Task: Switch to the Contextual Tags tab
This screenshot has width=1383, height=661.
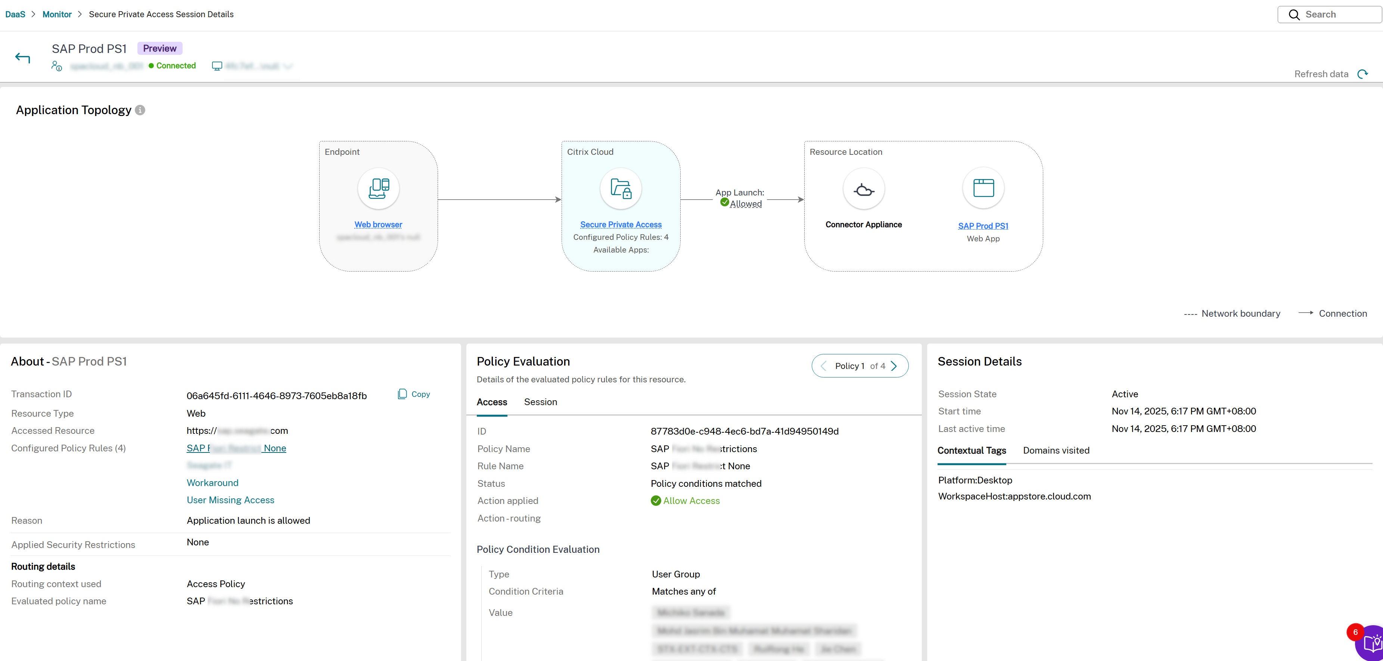Action: [x=972, y=450]
